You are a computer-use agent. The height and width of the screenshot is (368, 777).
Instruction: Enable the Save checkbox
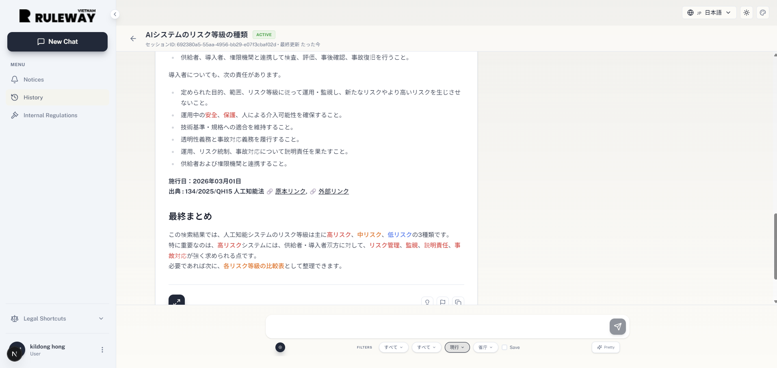504,347
